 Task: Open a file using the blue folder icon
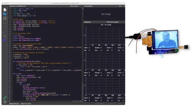pyautogui.click(x=5, y=14)
